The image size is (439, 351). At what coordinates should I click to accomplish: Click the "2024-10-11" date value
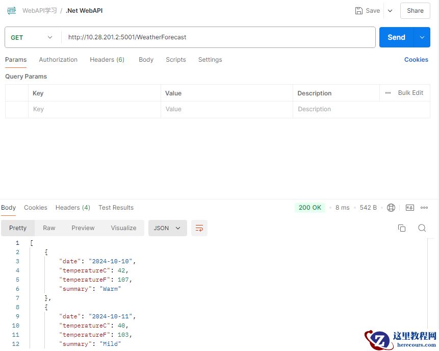(110, 316)
